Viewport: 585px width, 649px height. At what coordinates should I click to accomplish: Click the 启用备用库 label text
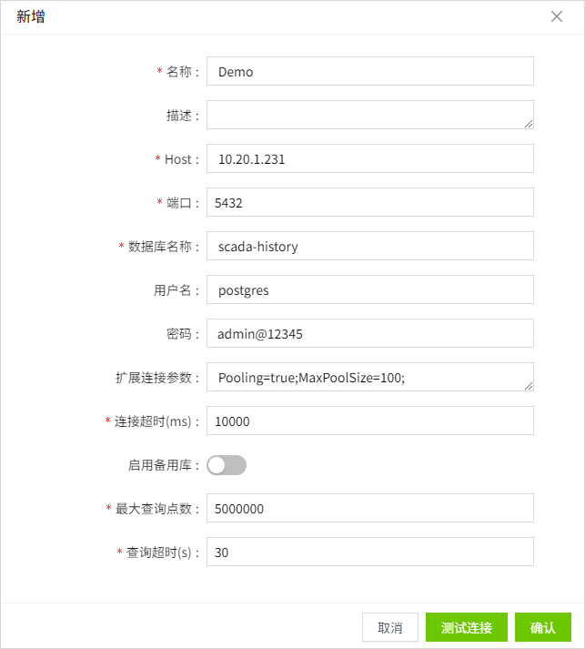pos(159,465)
